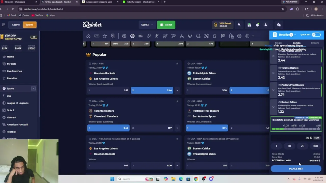Click the Windows Start button
Screen dimensions: 326x183
[112, 179]
